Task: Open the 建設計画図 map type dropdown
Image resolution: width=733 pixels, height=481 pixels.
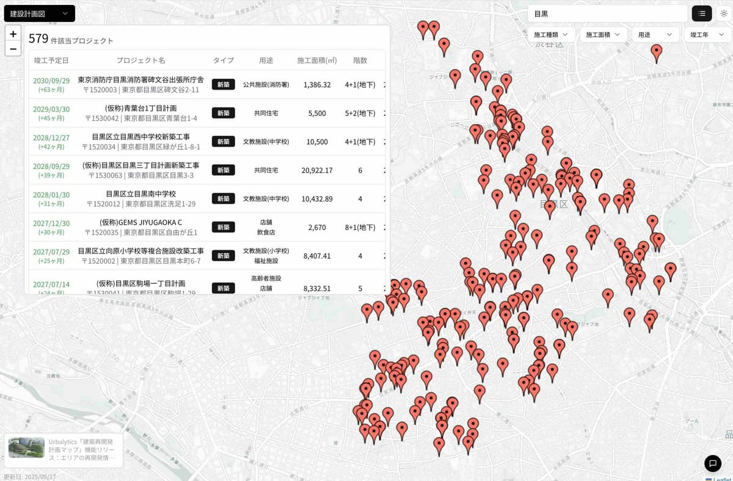Action: click(39, 13)
